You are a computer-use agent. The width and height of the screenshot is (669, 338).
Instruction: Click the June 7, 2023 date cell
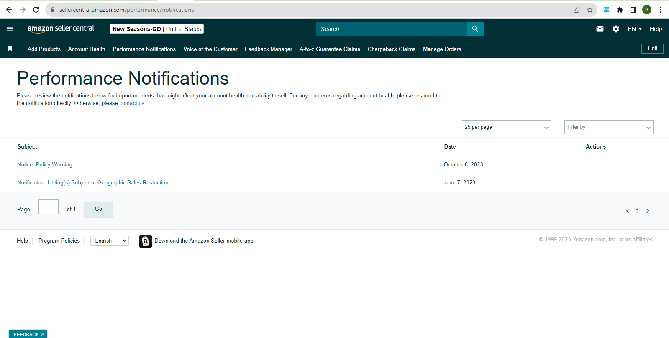(459, 183)
